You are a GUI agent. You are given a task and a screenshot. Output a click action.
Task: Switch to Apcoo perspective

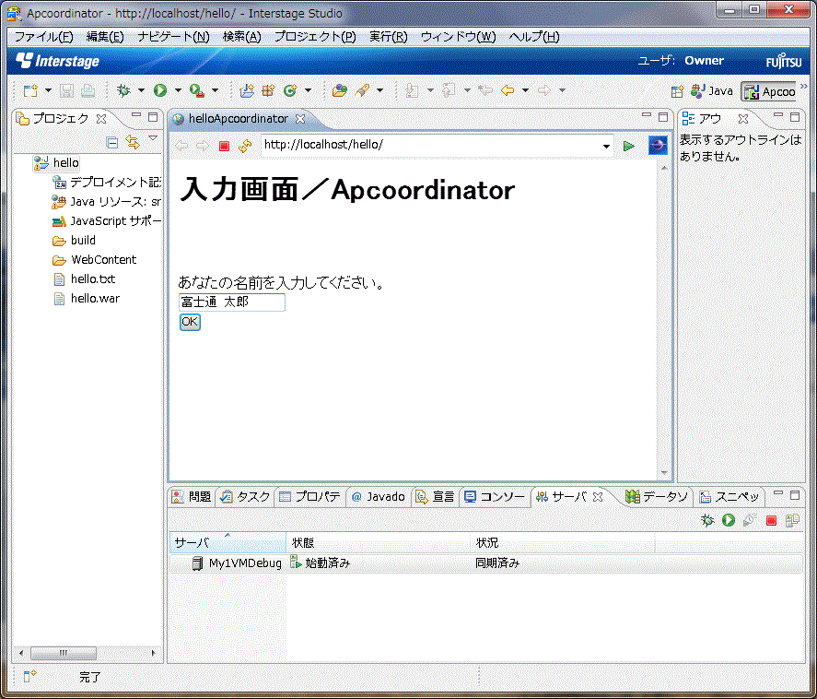tap(769, 92)
